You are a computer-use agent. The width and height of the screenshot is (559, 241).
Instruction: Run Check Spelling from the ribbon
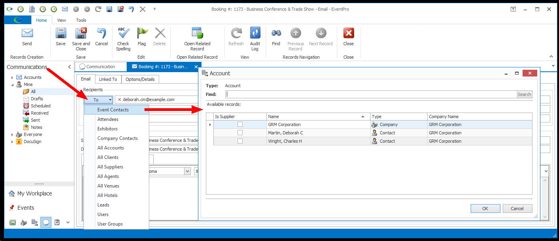[123, 39]
